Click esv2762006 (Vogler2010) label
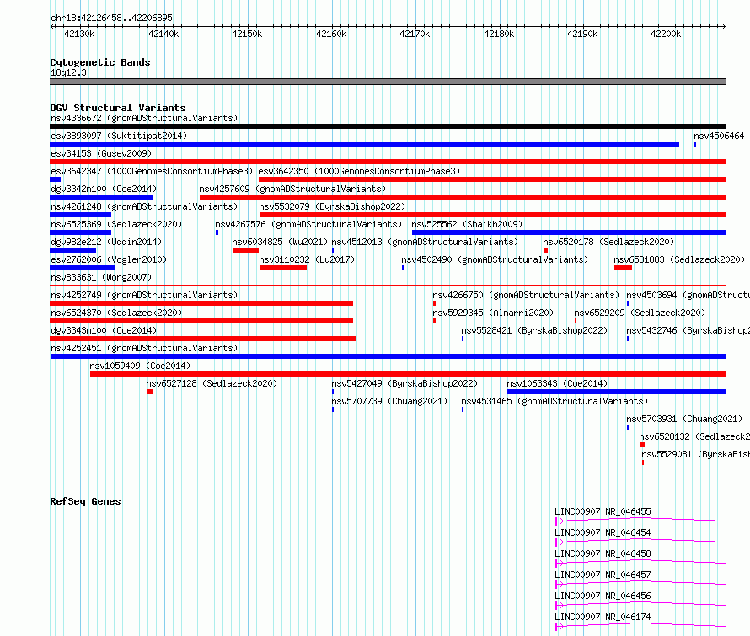This screenshot has width=750, height=636. click(109, 259)
